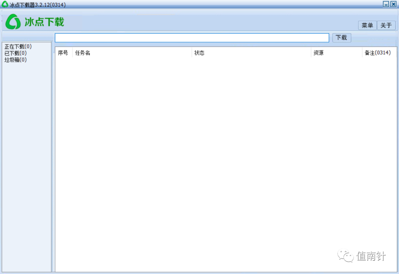Viewport: 399px width, 274px height.
Task: Select 垃圾箱(0) in the sidebar
Action: (16, 60)
